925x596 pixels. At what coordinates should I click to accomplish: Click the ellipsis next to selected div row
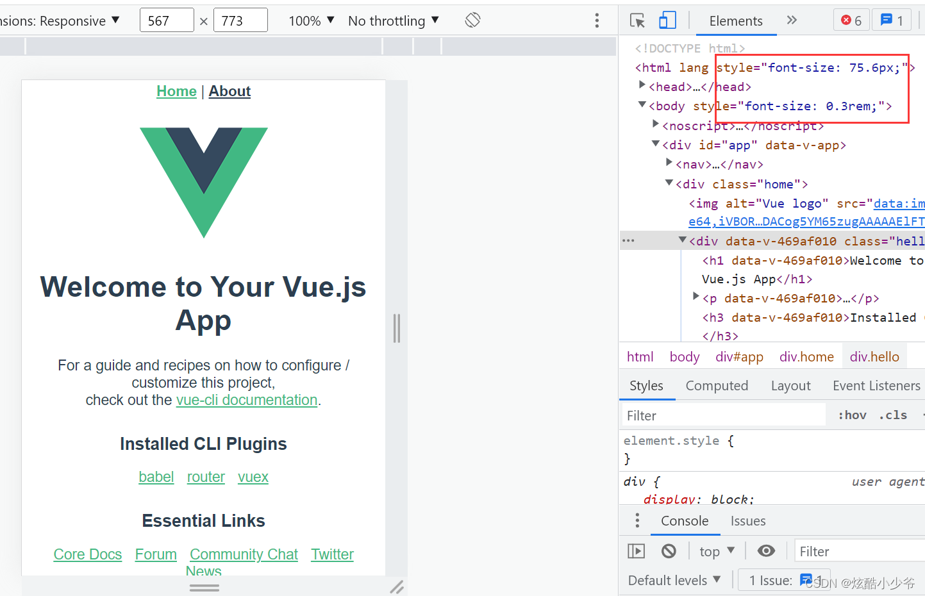[628, 241]
